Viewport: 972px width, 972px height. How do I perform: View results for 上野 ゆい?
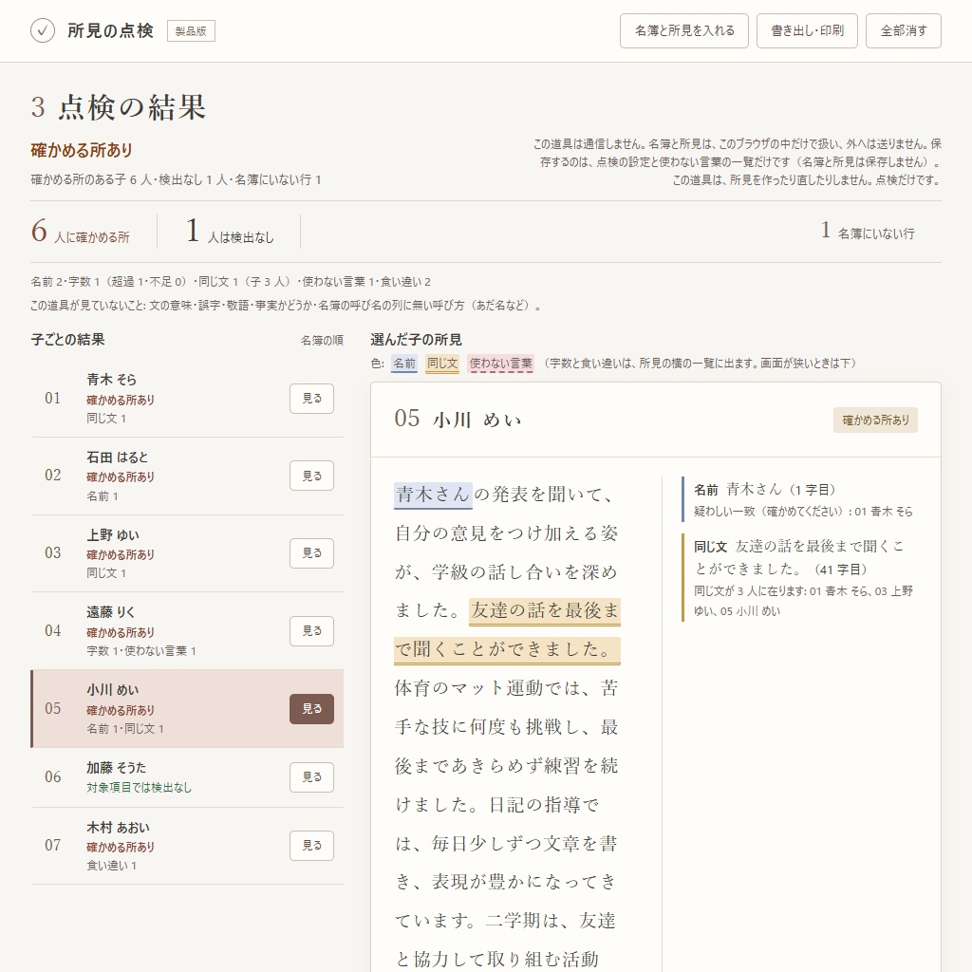click(311, 553)
